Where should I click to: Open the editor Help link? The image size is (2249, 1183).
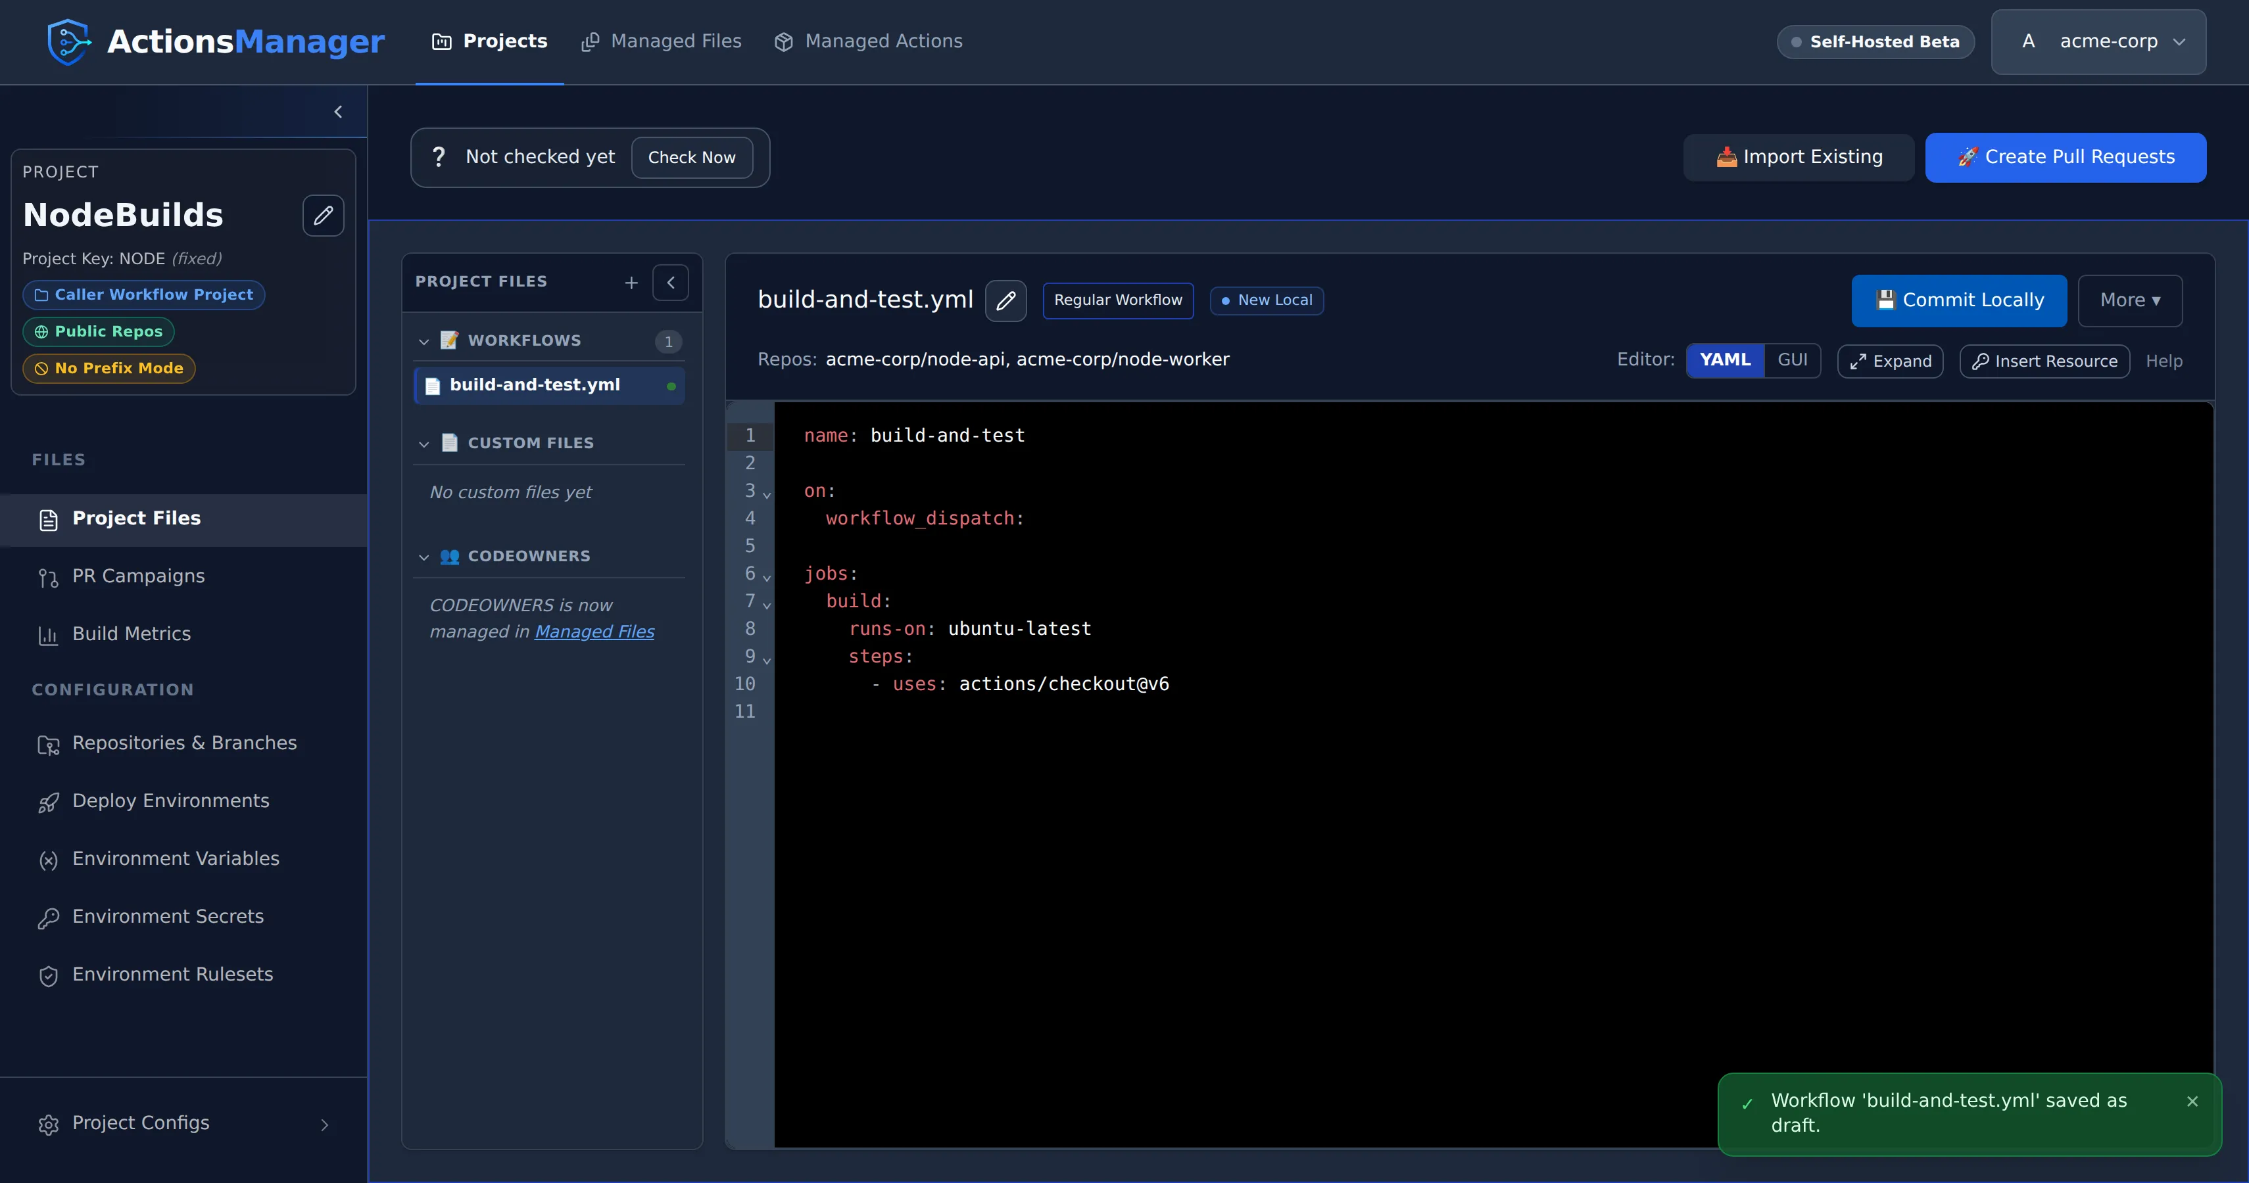pyautogui.click(x=2164, y=360)
